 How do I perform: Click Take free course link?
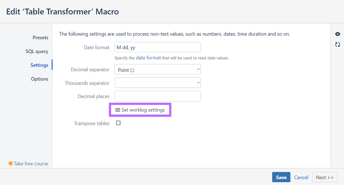click(31, 164)
